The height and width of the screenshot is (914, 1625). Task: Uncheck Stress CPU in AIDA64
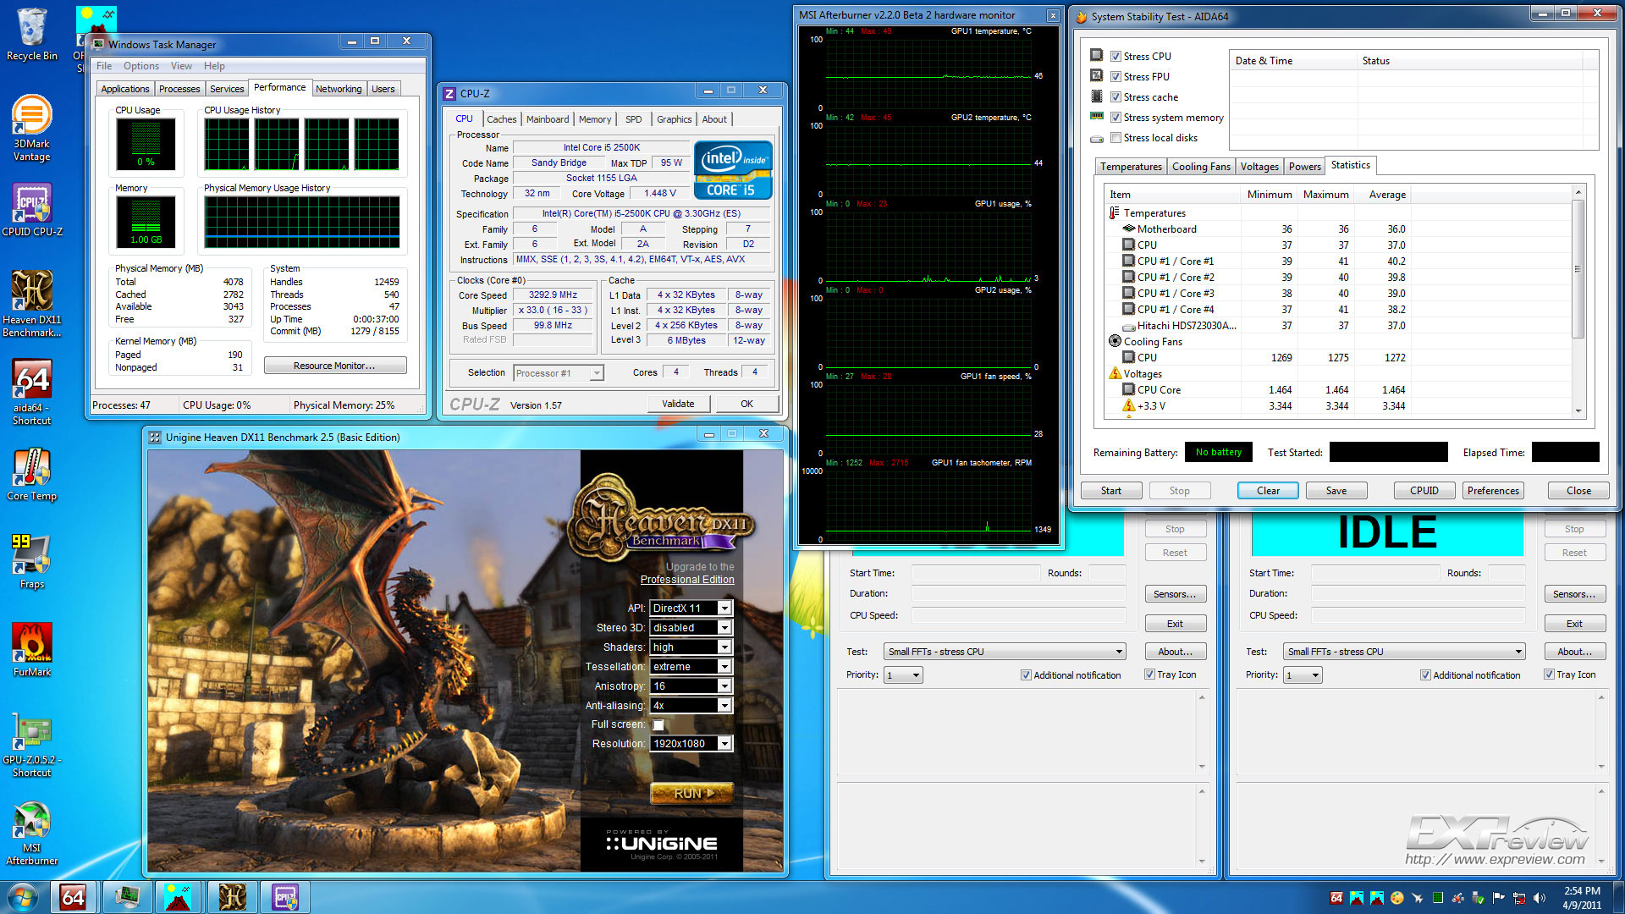coord(1115,57)
